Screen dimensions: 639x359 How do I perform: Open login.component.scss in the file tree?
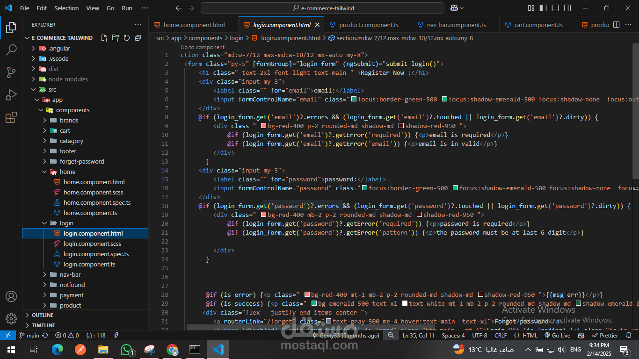point(92,244)
